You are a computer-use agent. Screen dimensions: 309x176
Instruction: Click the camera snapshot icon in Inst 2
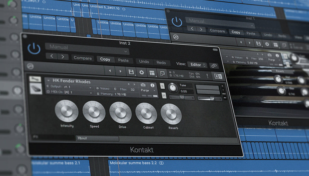coord(143,85)
